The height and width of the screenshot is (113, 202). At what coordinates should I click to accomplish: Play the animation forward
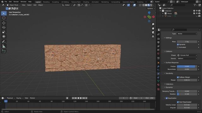[81, 98]
